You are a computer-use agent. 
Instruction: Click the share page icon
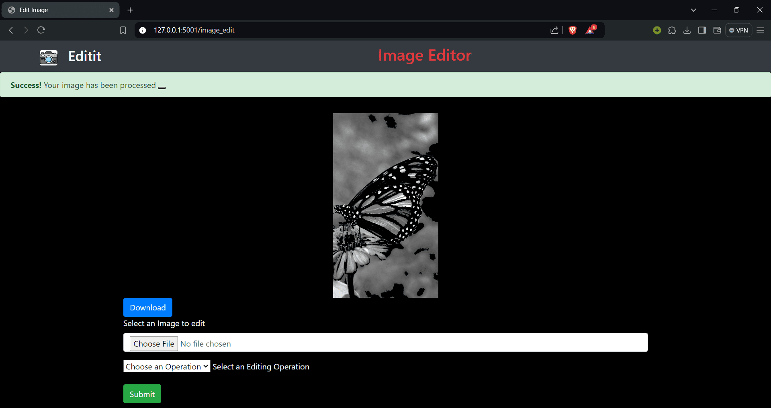[x=554, y=30]
